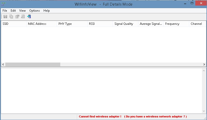207x120 pixels.
Task: Click the Exit toolbar icon
Action: coord(29,16)
